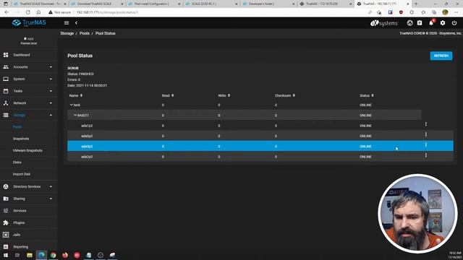Click the TrueNAS logo
The width and height of the screenshot is (463, 260).
click(29, 22)
